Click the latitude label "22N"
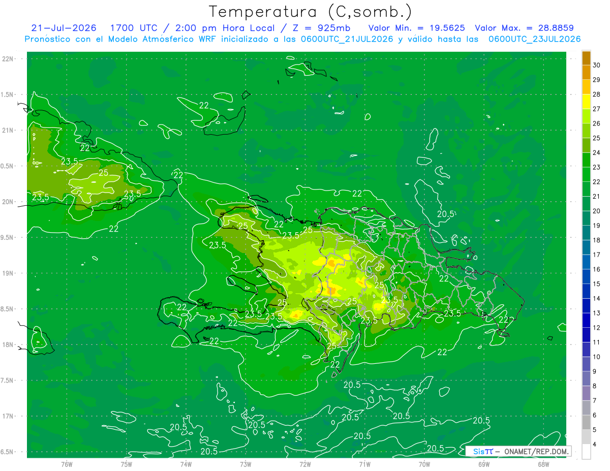This screenshot has width=610, height=471. (x=8, y=59)
